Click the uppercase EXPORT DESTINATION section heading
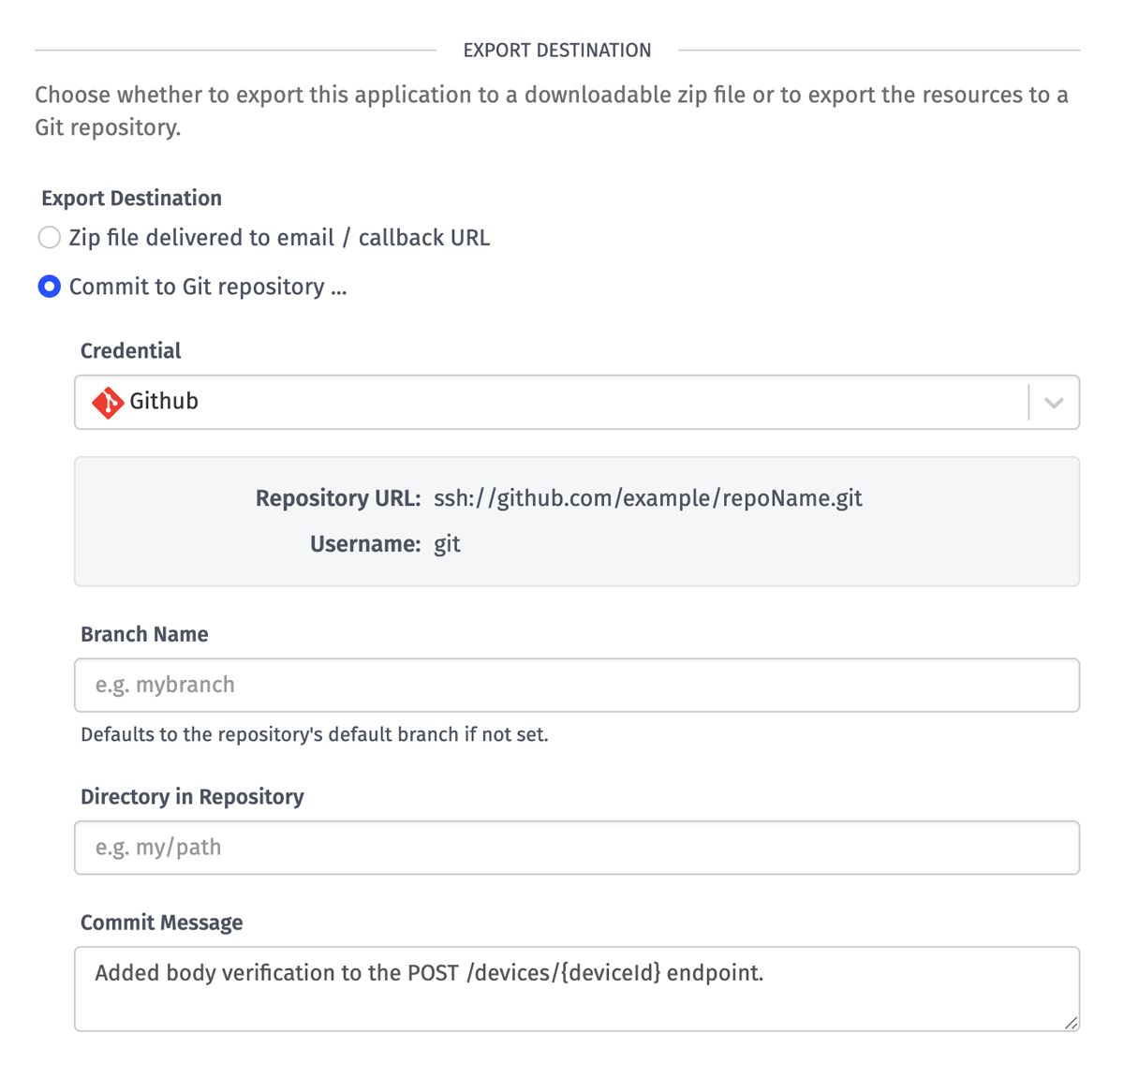 pos(557,51)
